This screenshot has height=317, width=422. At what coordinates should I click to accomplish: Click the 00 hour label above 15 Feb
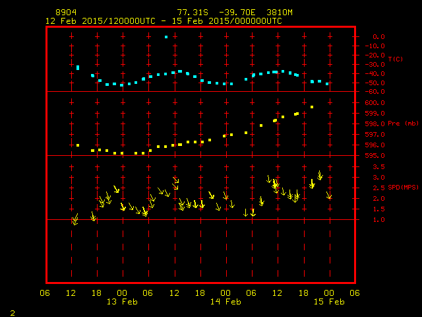(329, 293)
